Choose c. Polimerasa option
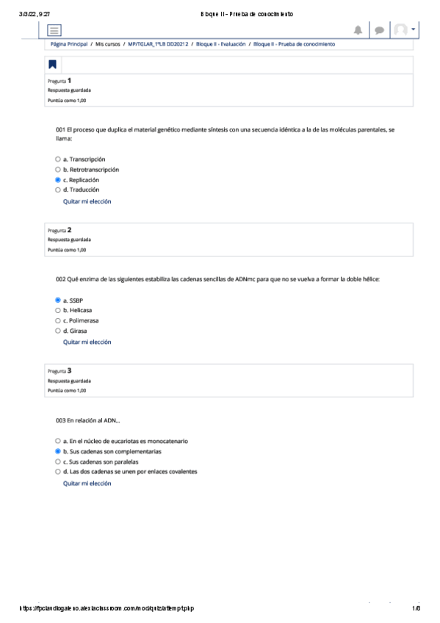This screenshot has width=440, height=623. [58, 320]
